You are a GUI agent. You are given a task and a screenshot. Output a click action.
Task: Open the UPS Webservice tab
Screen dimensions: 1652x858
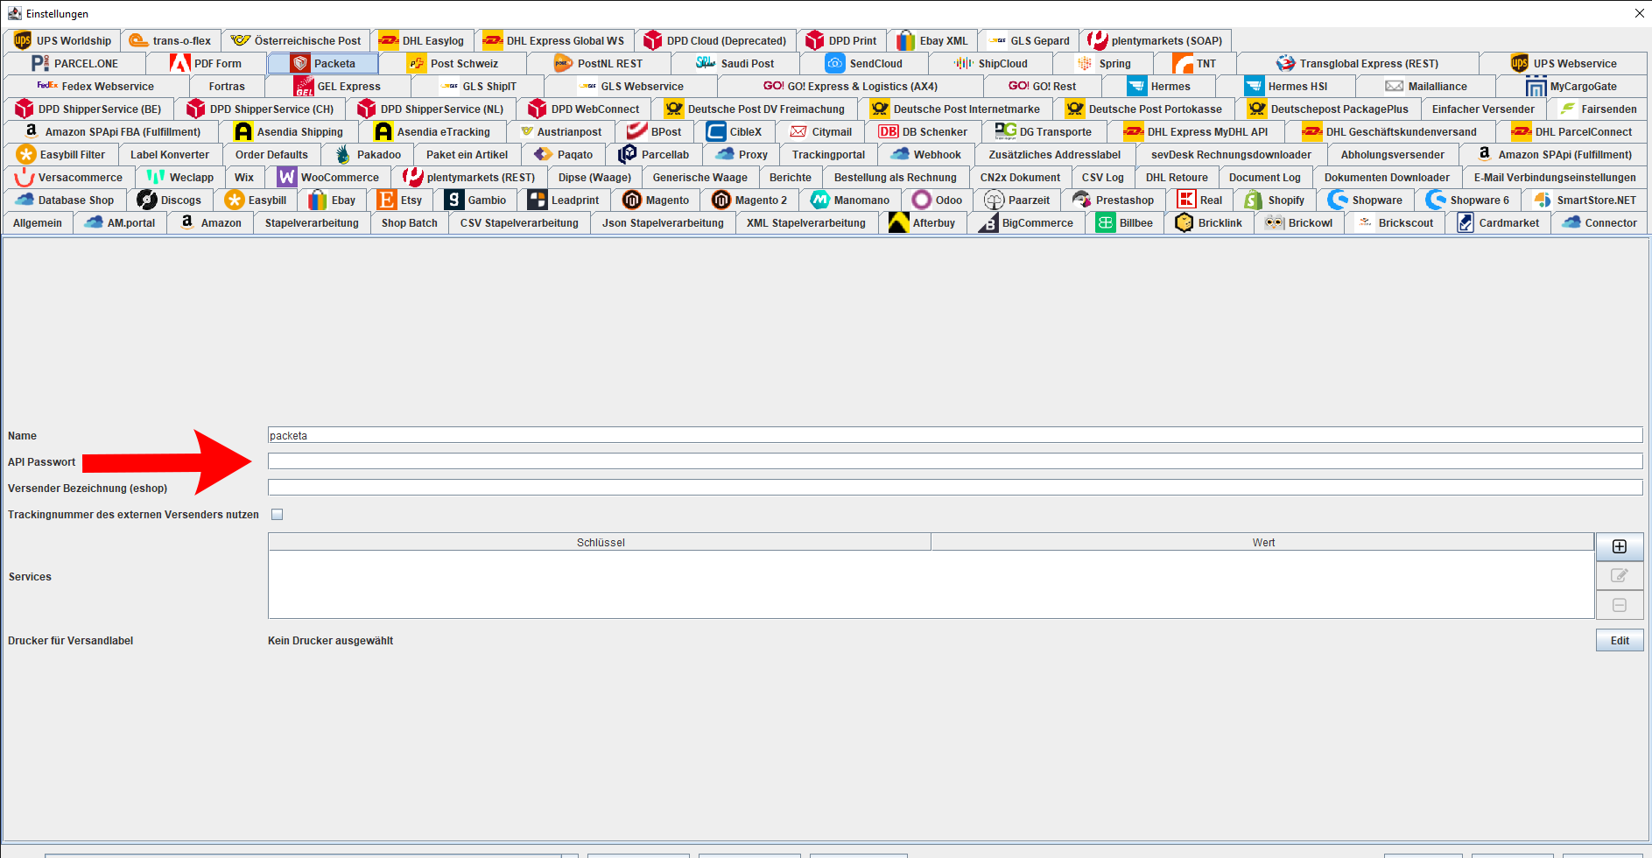click(1564, 63)
